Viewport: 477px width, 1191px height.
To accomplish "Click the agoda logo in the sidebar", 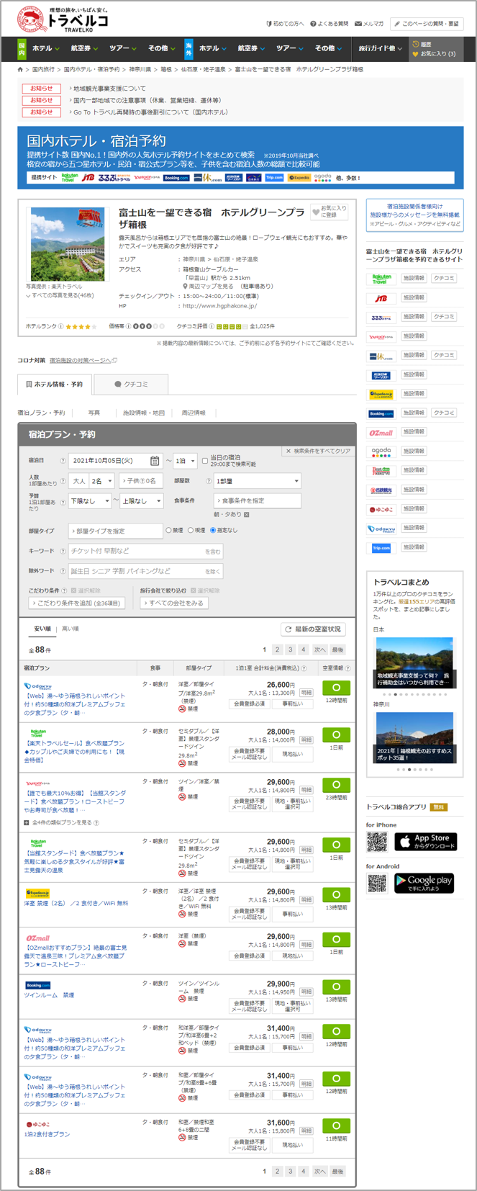I will click(x=381, y=452).
